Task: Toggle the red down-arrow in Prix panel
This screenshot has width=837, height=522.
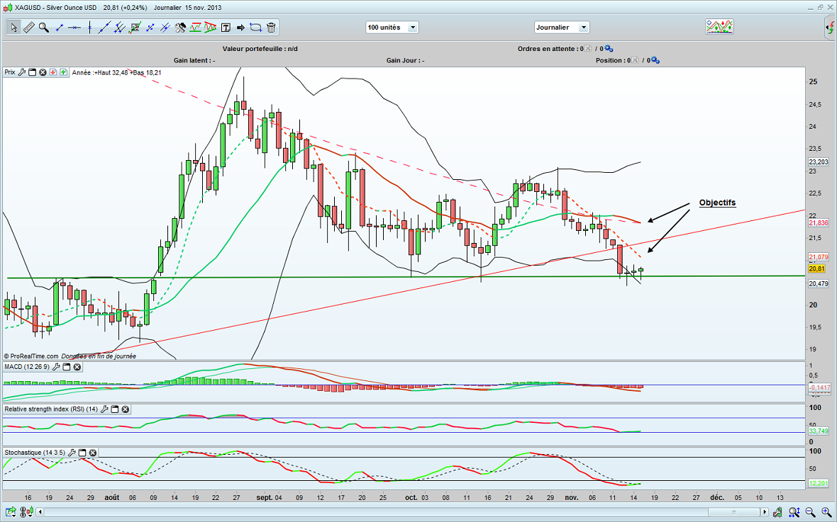Action: click(x=53, y=72)
